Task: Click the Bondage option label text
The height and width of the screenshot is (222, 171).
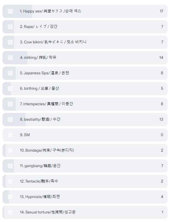Action: pyautogui.click(x=47, y=150)
